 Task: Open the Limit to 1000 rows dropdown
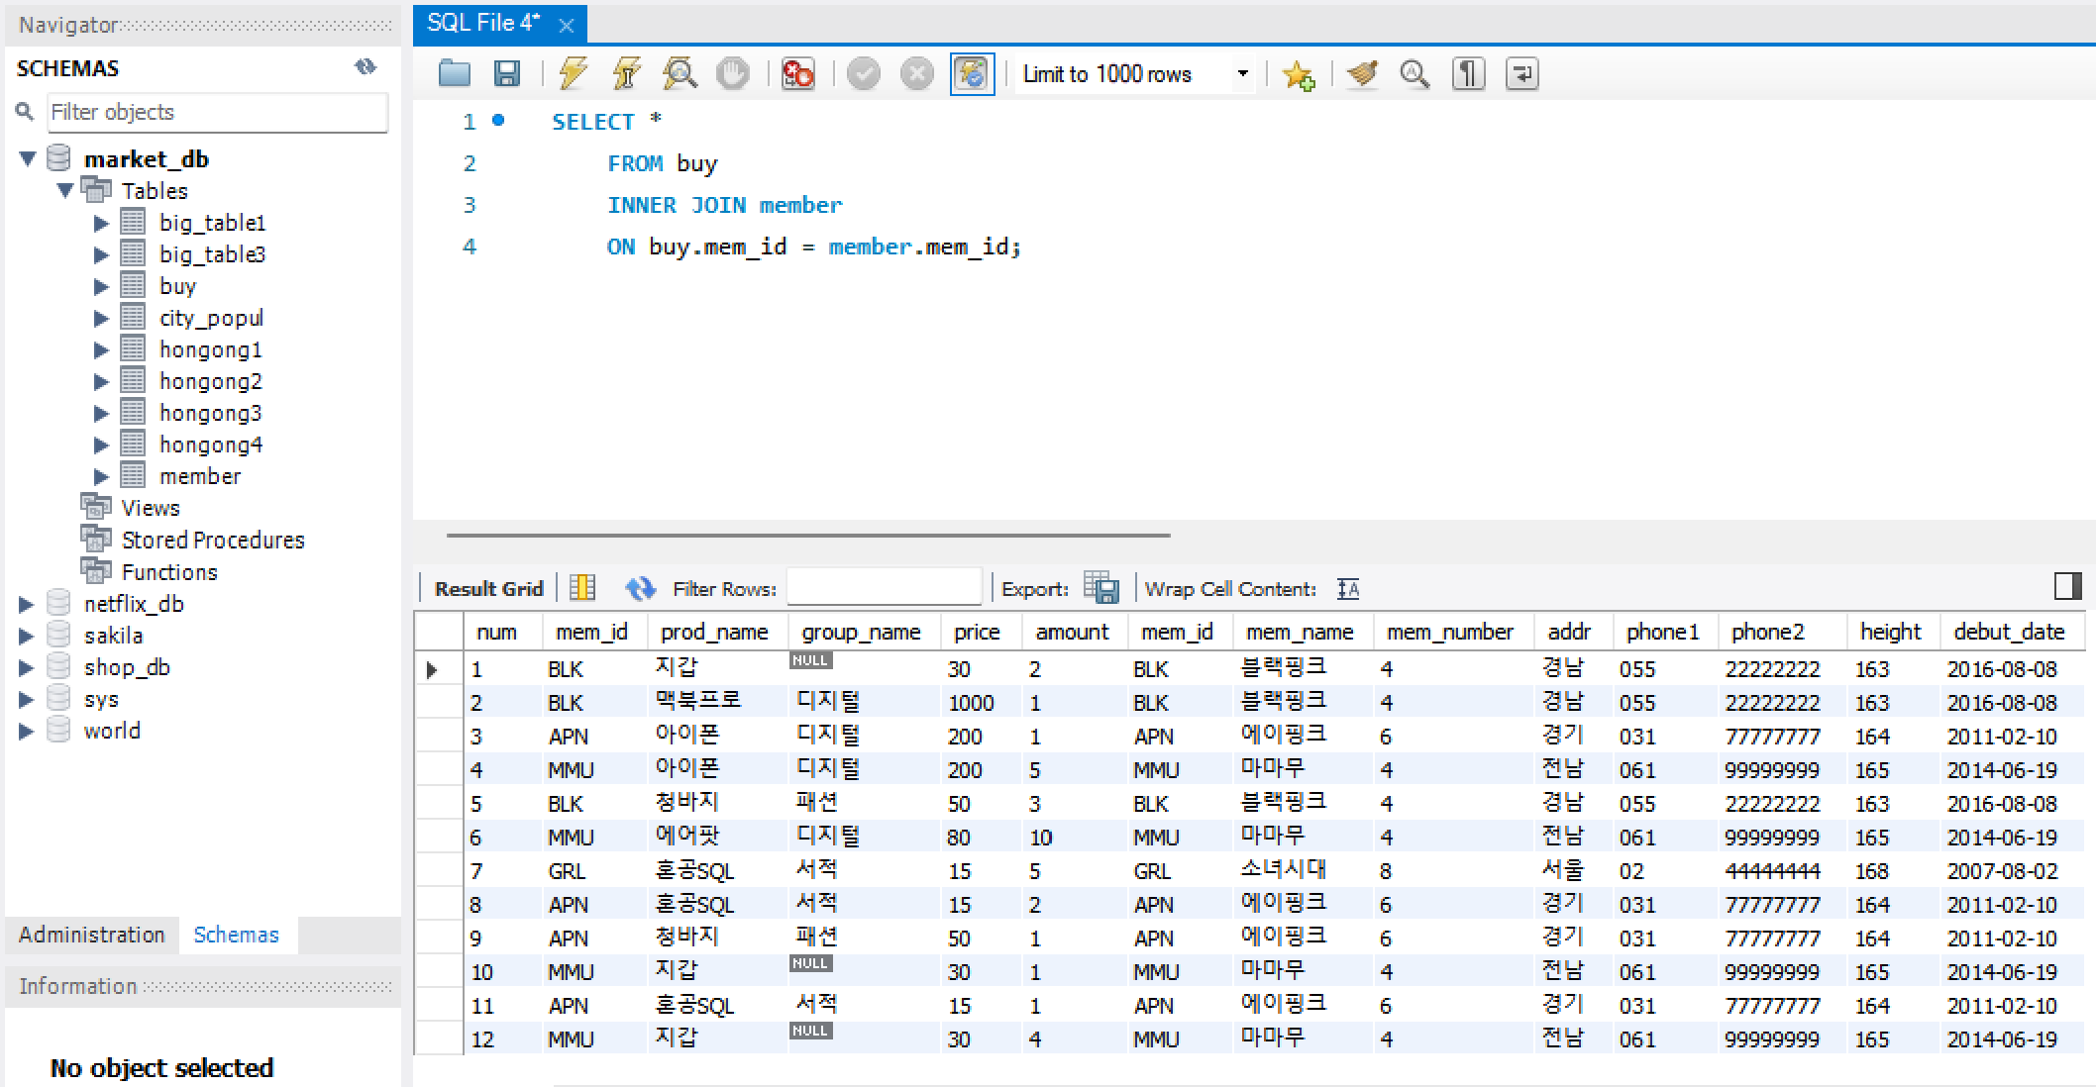tap(1242, 74)
